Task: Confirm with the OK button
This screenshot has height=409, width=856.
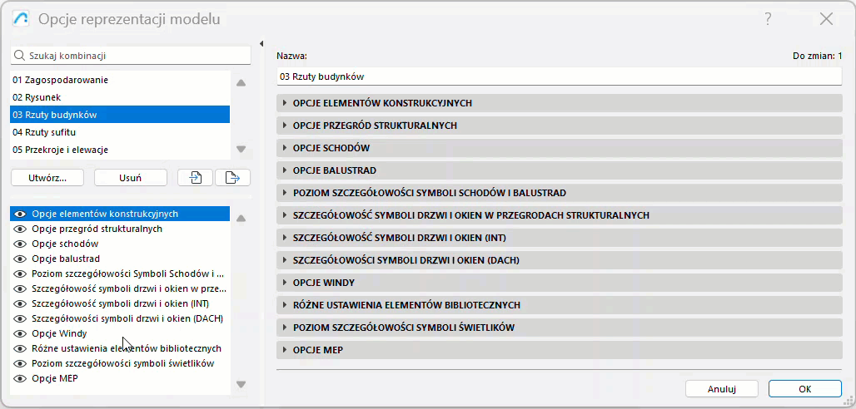Action: pos(804,389)
